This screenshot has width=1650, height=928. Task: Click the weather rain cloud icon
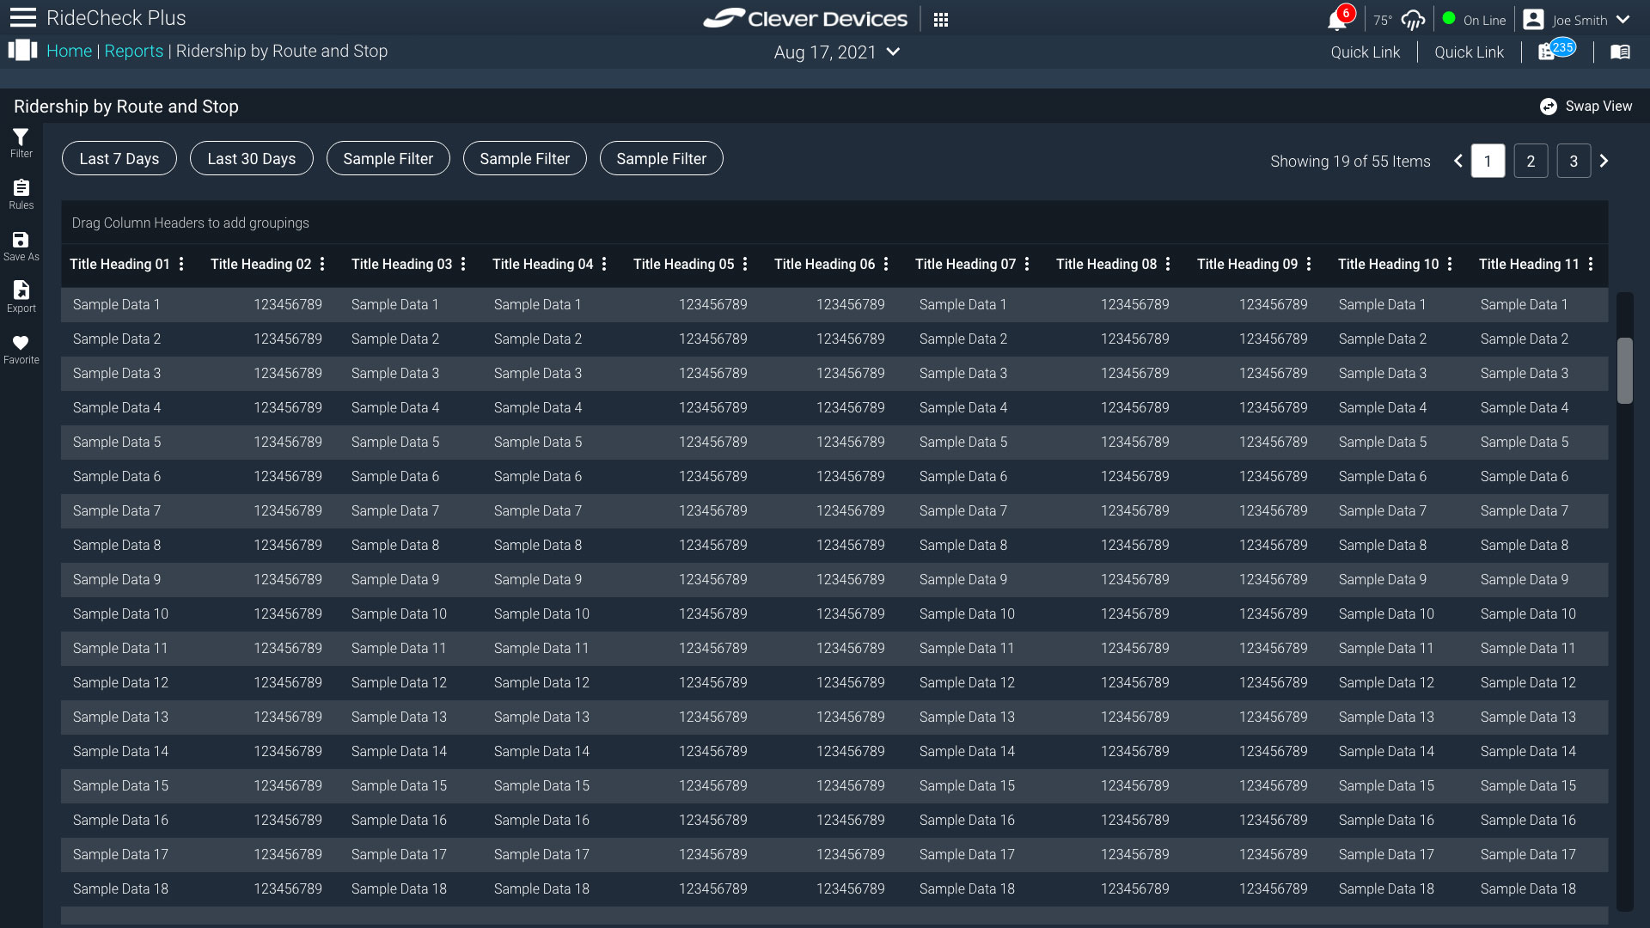pos(1413,20)
